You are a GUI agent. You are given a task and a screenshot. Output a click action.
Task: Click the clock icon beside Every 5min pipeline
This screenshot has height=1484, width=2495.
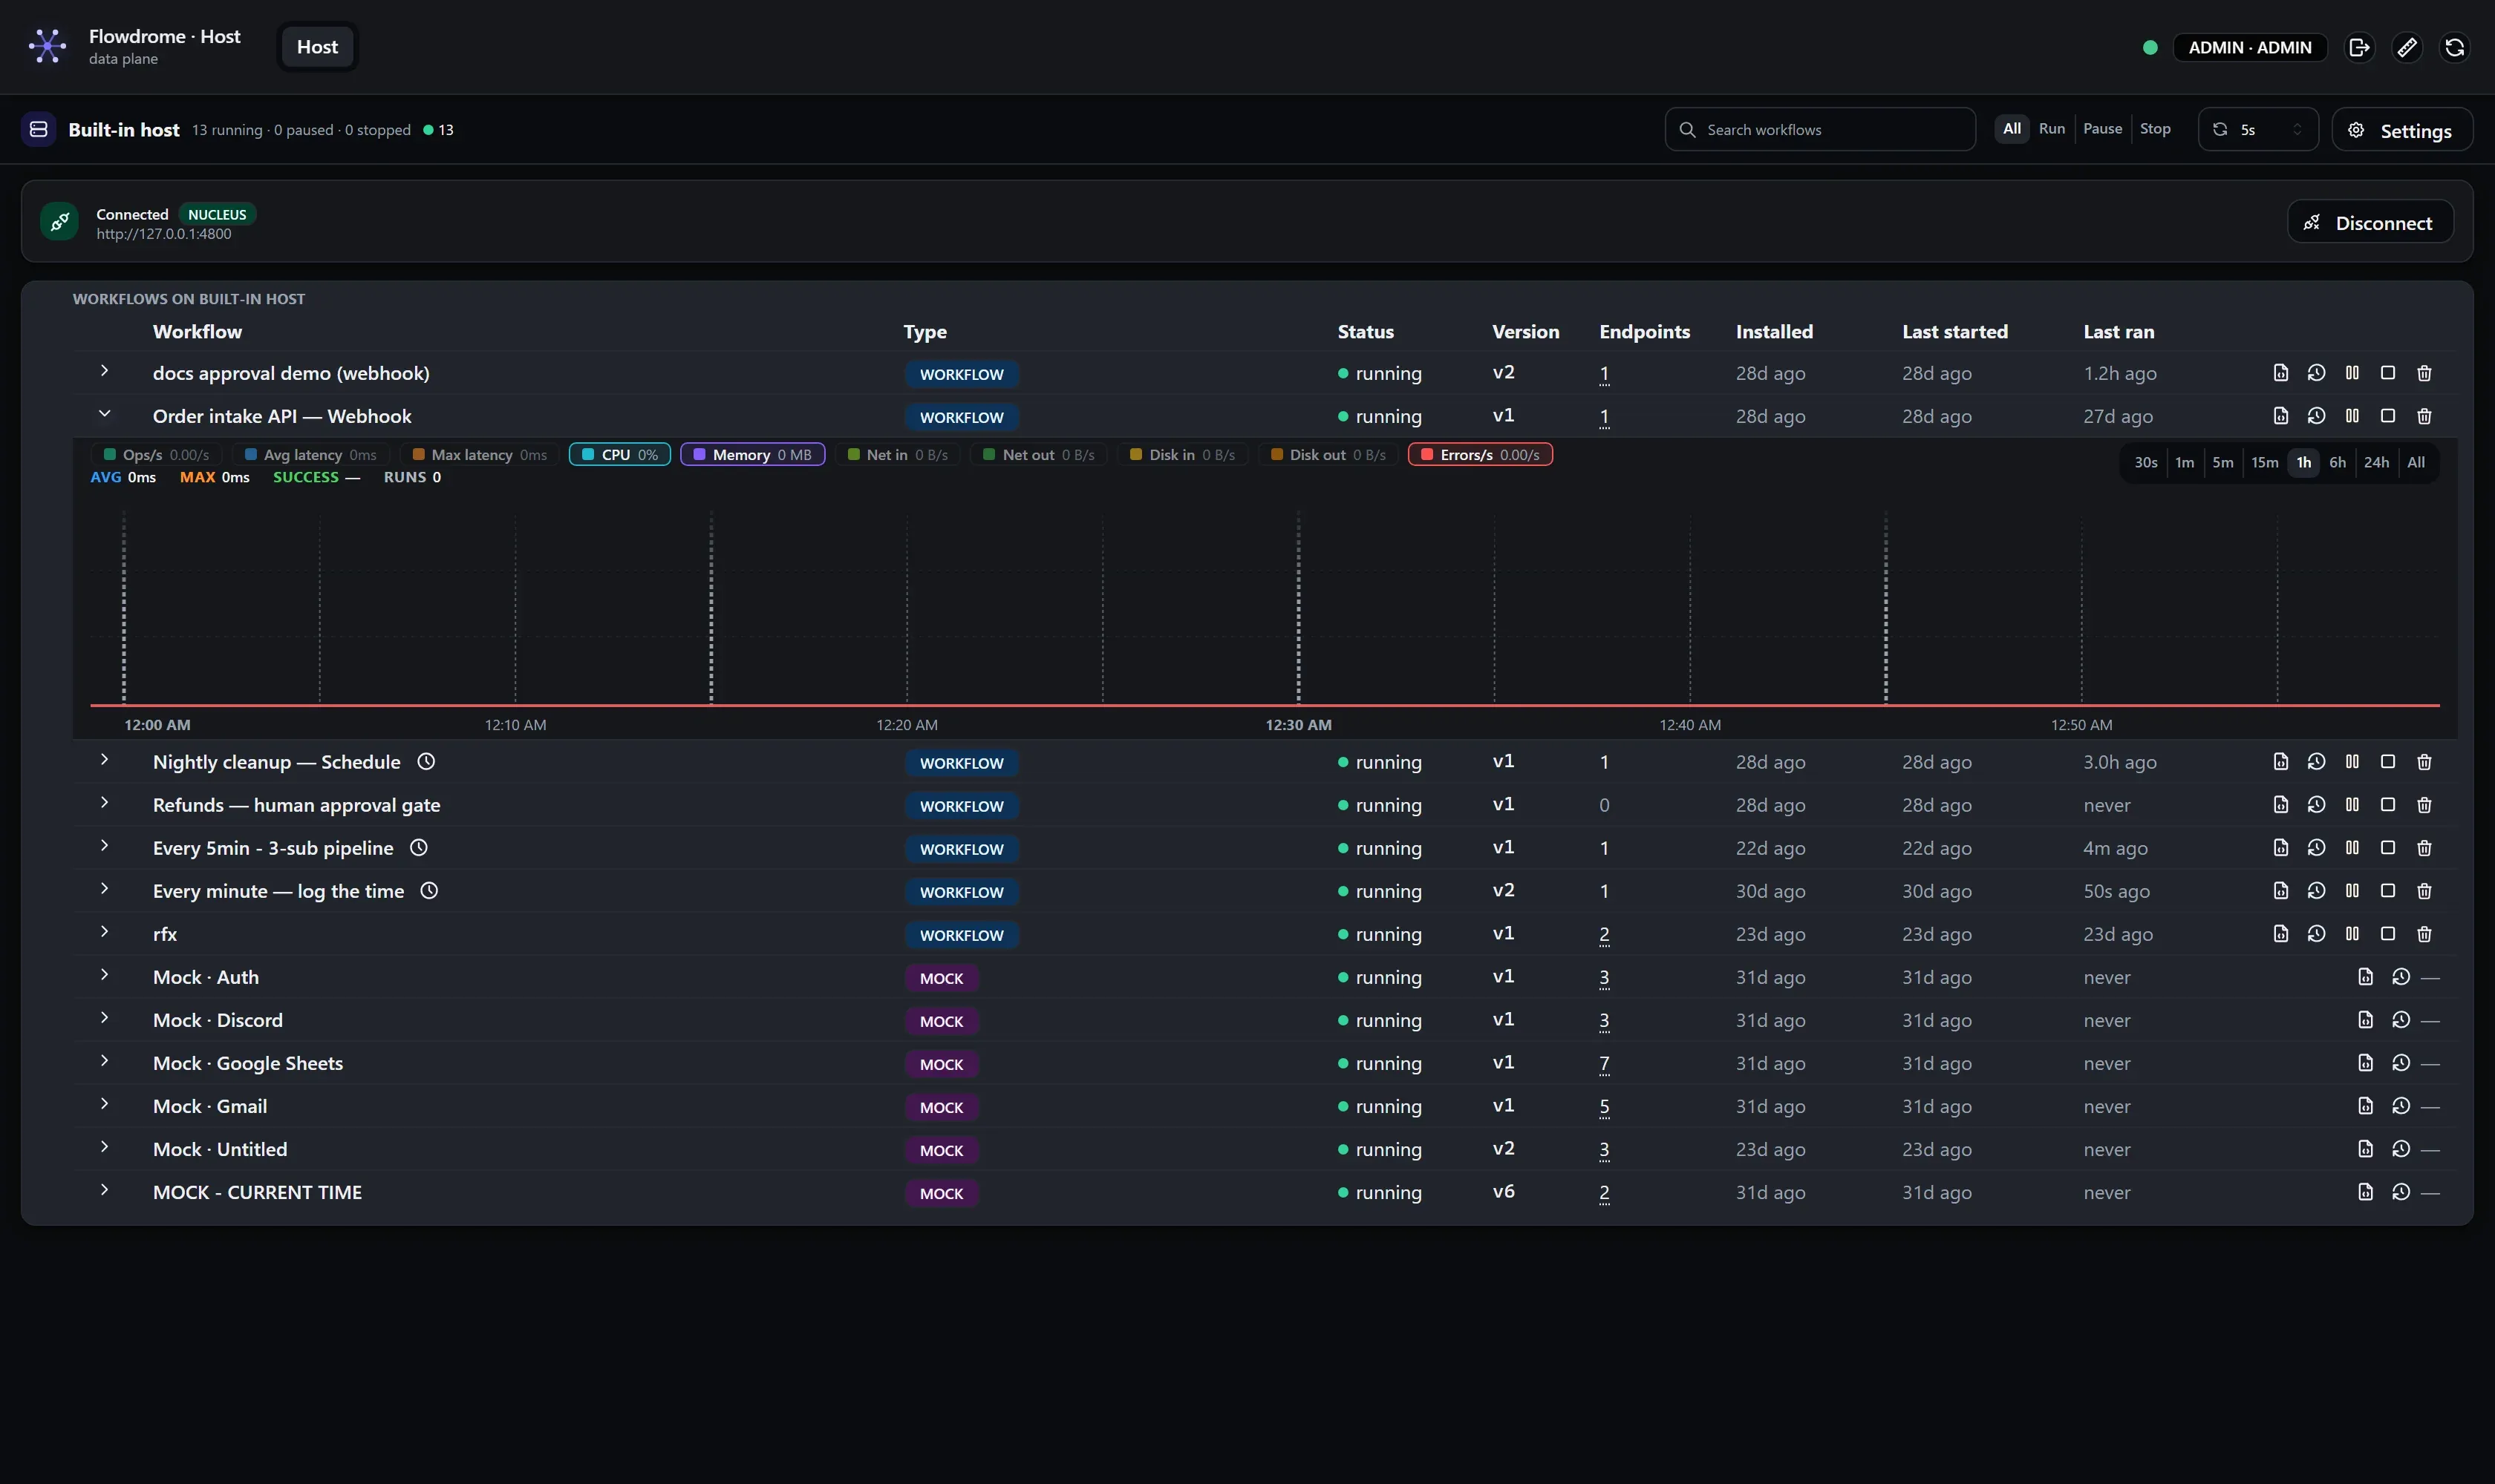click(420, 848)
